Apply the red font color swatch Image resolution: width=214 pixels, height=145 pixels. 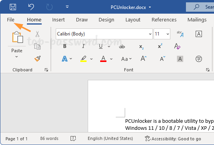pos(103,59)
